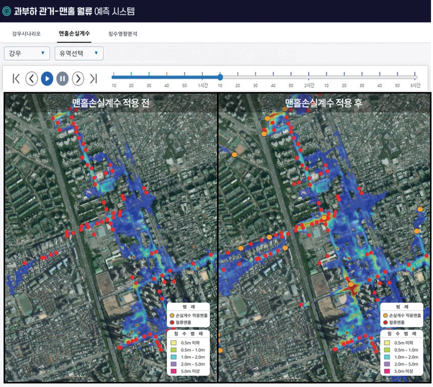Viewport: 433px width, 387px height.
Task: Select the 2시간 mark on timeline
Action: tap(309, 85)
